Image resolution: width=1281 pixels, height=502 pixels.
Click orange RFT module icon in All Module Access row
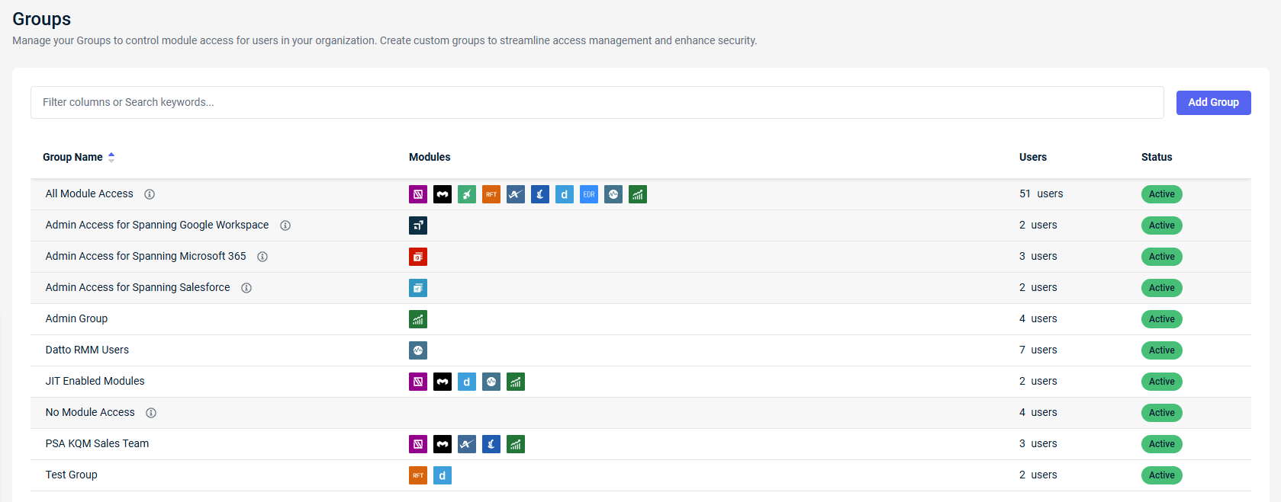(491, 194)
